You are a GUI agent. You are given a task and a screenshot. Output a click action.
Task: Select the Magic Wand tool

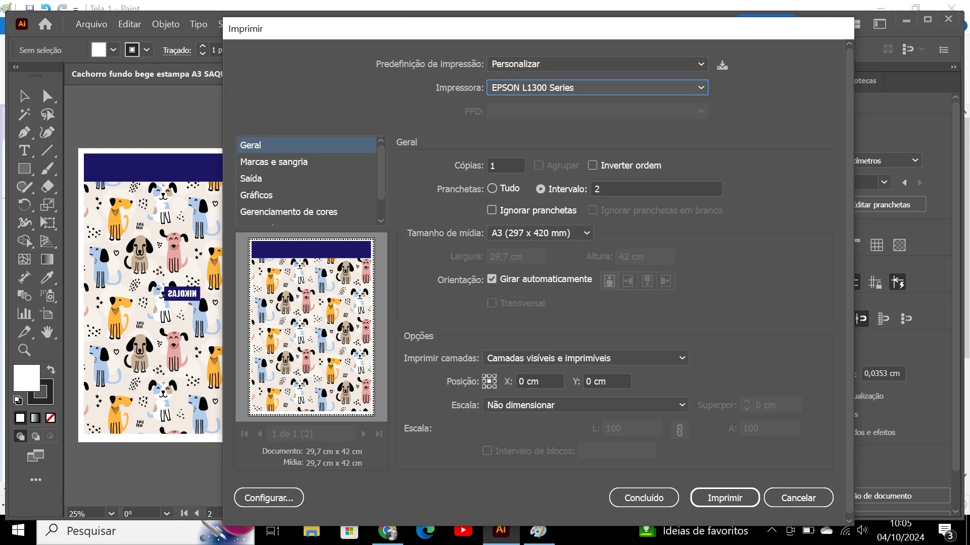tap(24, 115)
